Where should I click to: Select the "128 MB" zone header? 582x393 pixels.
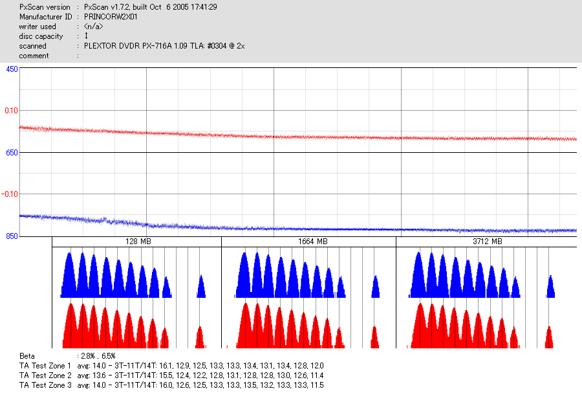(138, 241)
